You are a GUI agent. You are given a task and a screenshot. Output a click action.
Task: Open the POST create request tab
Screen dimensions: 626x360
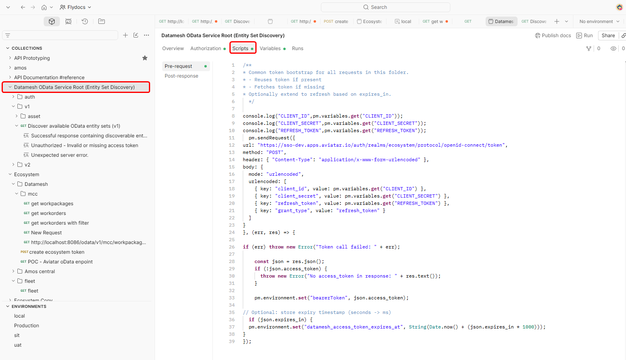pyautogui.click(x=335, y=21)
